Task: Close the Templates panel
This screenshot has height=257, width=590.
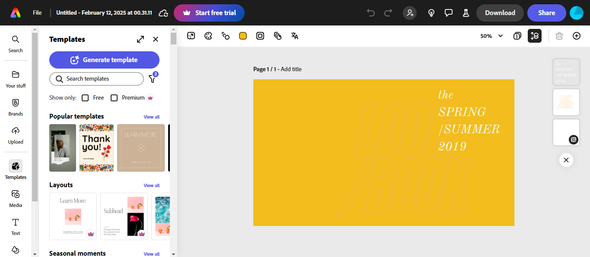Action: click(156, 39)
